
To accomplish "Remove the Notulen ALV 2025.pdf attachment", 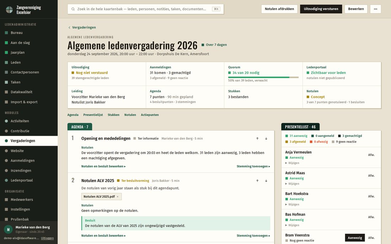I will click(x=118, y=196).
